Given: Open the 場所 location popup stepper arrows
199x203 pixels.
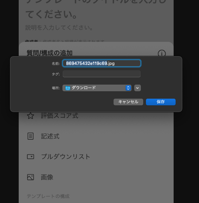Looking at the screenshot, I should tap(128, 88).
